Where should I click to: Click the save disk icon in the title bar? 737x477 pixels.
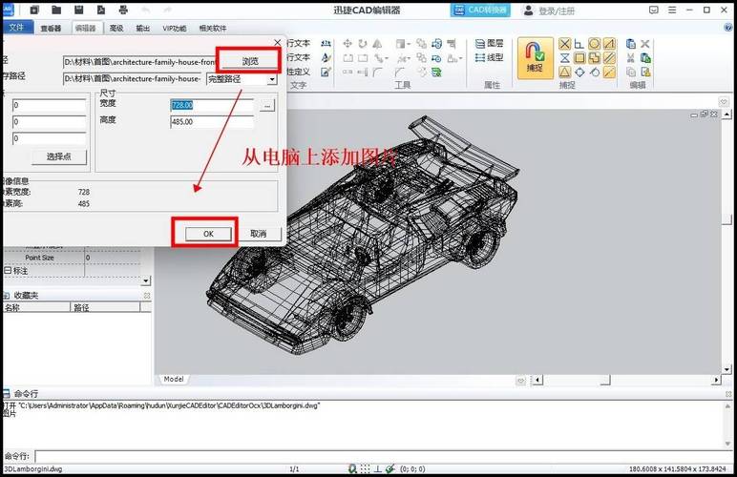coord(78,10)
